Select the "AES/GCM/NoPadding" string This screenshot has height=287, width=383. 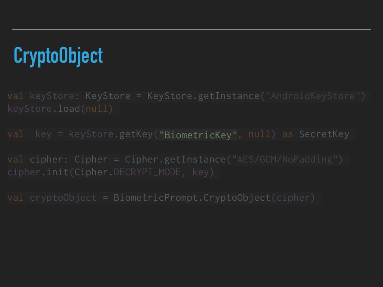285,160
